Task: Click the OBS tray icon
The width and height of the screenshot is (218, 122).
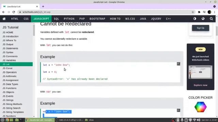Action: 174,120
